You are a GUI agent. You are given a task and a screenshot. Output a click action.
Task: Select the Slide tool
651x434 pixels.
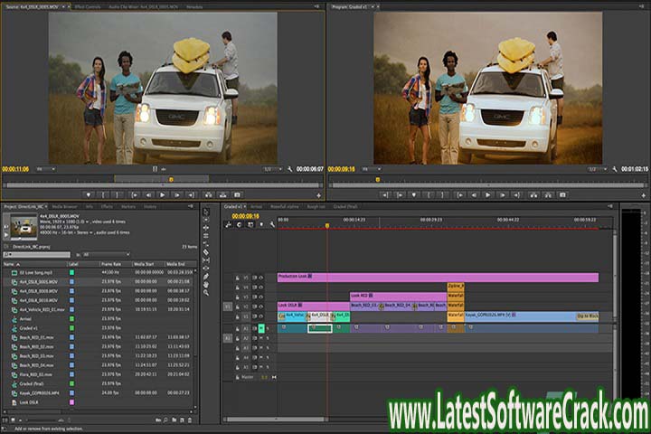pyautogui.click(x=206, y=269)
